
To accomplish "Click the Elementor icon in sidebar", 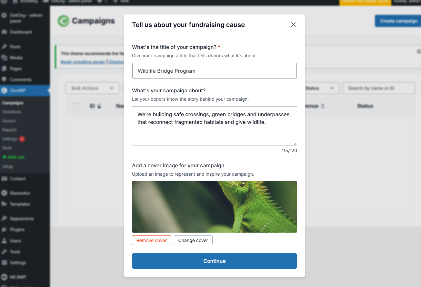I will [4, 193].
